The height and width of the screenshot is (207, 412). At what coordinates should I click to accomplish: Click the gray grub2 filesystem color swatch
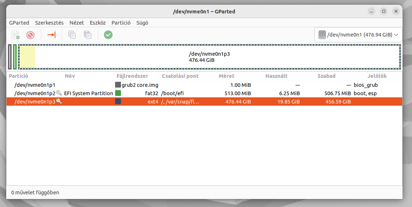[118, 85]
